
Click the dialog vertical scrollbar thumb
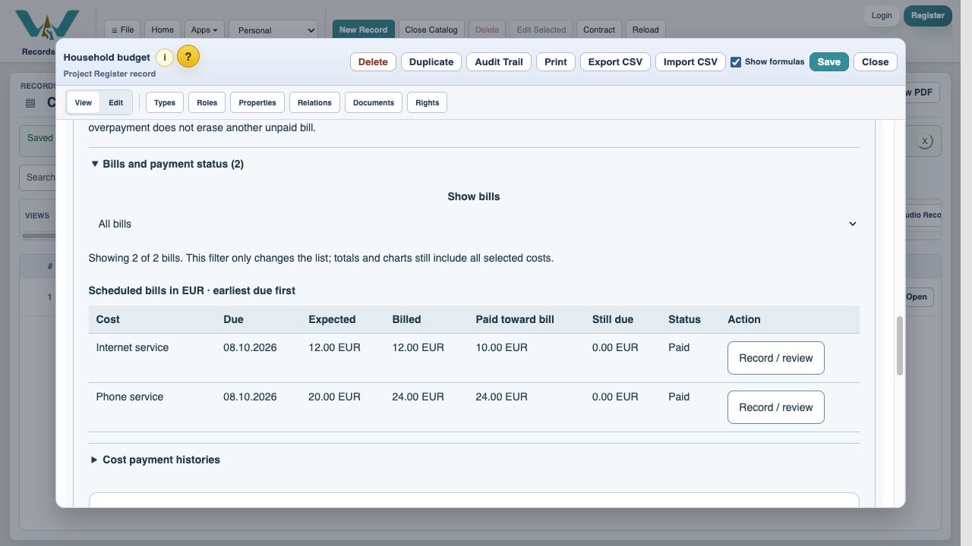900,346
